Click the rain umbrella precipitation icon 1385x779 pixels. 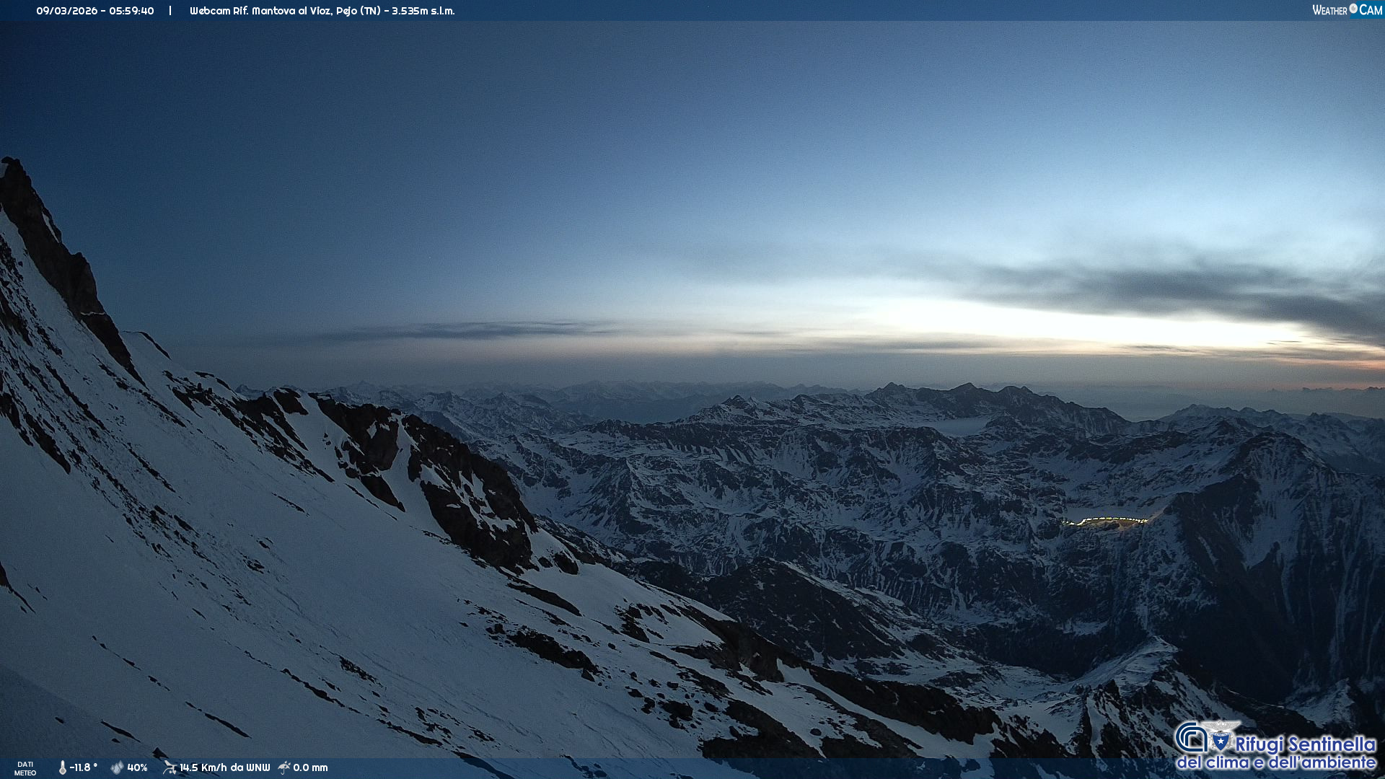point(284,767)
